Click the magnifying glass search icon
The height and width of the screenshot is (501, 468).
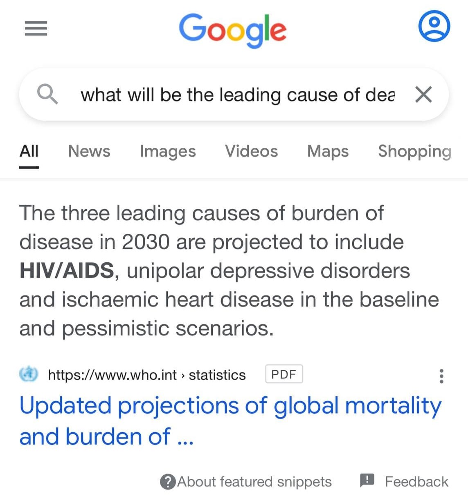coord(47,94)
